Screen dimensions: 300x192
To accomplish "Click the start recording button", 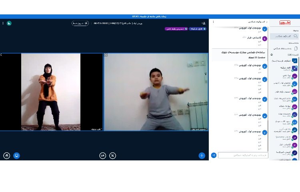I will point(80,23).
